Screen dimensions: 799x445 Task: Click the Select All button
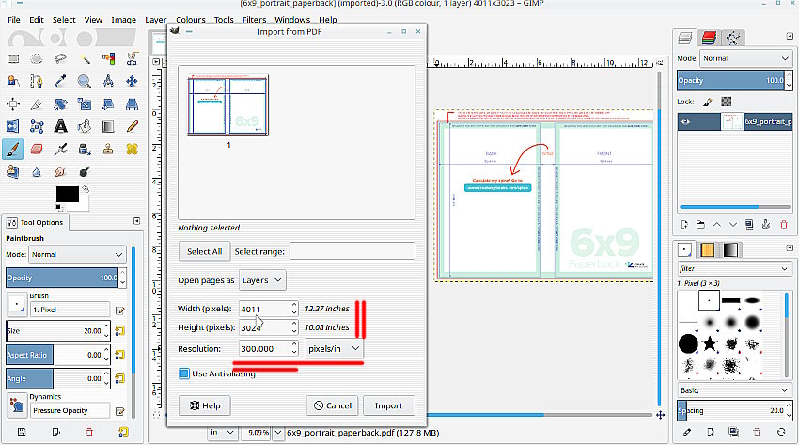204,251
